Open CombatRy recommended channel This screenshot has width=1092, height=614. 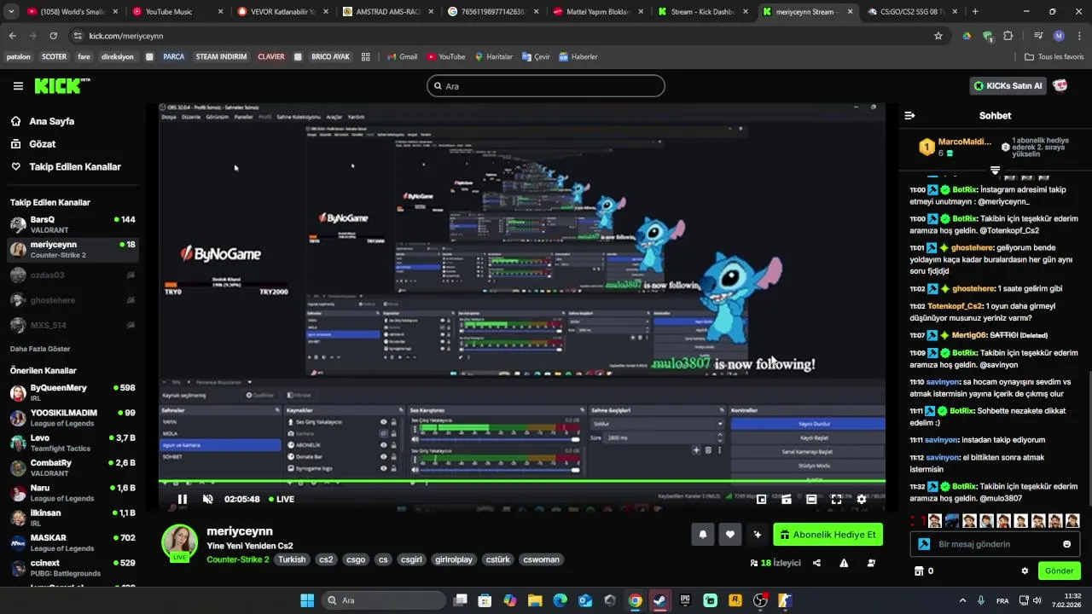click(72, 468)
